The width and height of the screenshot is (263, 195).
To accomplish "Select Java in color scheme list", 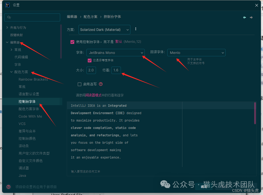I will (x=22, y=175).
